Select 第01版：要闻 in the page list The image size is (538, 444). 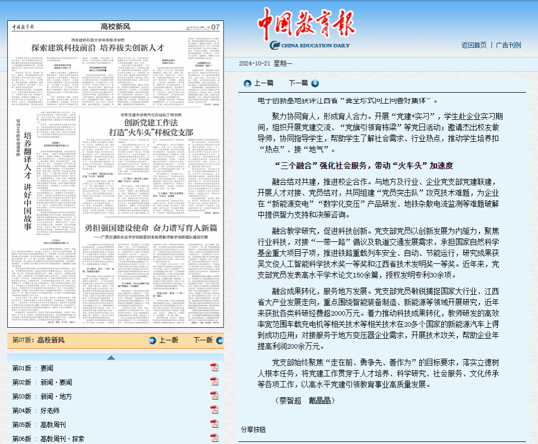[32, 369]
